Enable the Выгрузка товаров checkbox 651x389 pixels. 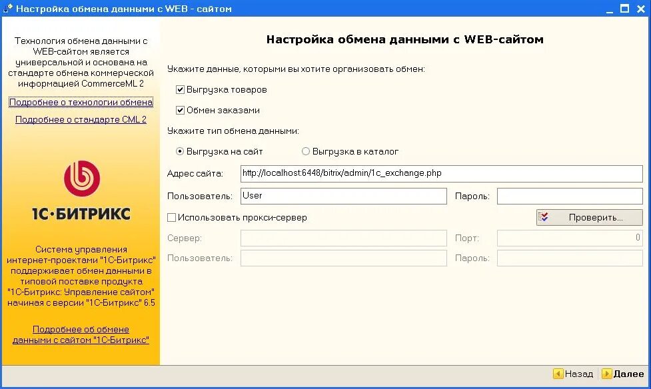pos(180,90)
